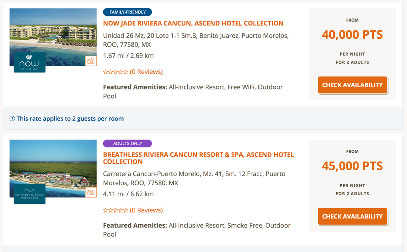Click the FAMILY-FRIENDLY badge

[x=127, y=12]
